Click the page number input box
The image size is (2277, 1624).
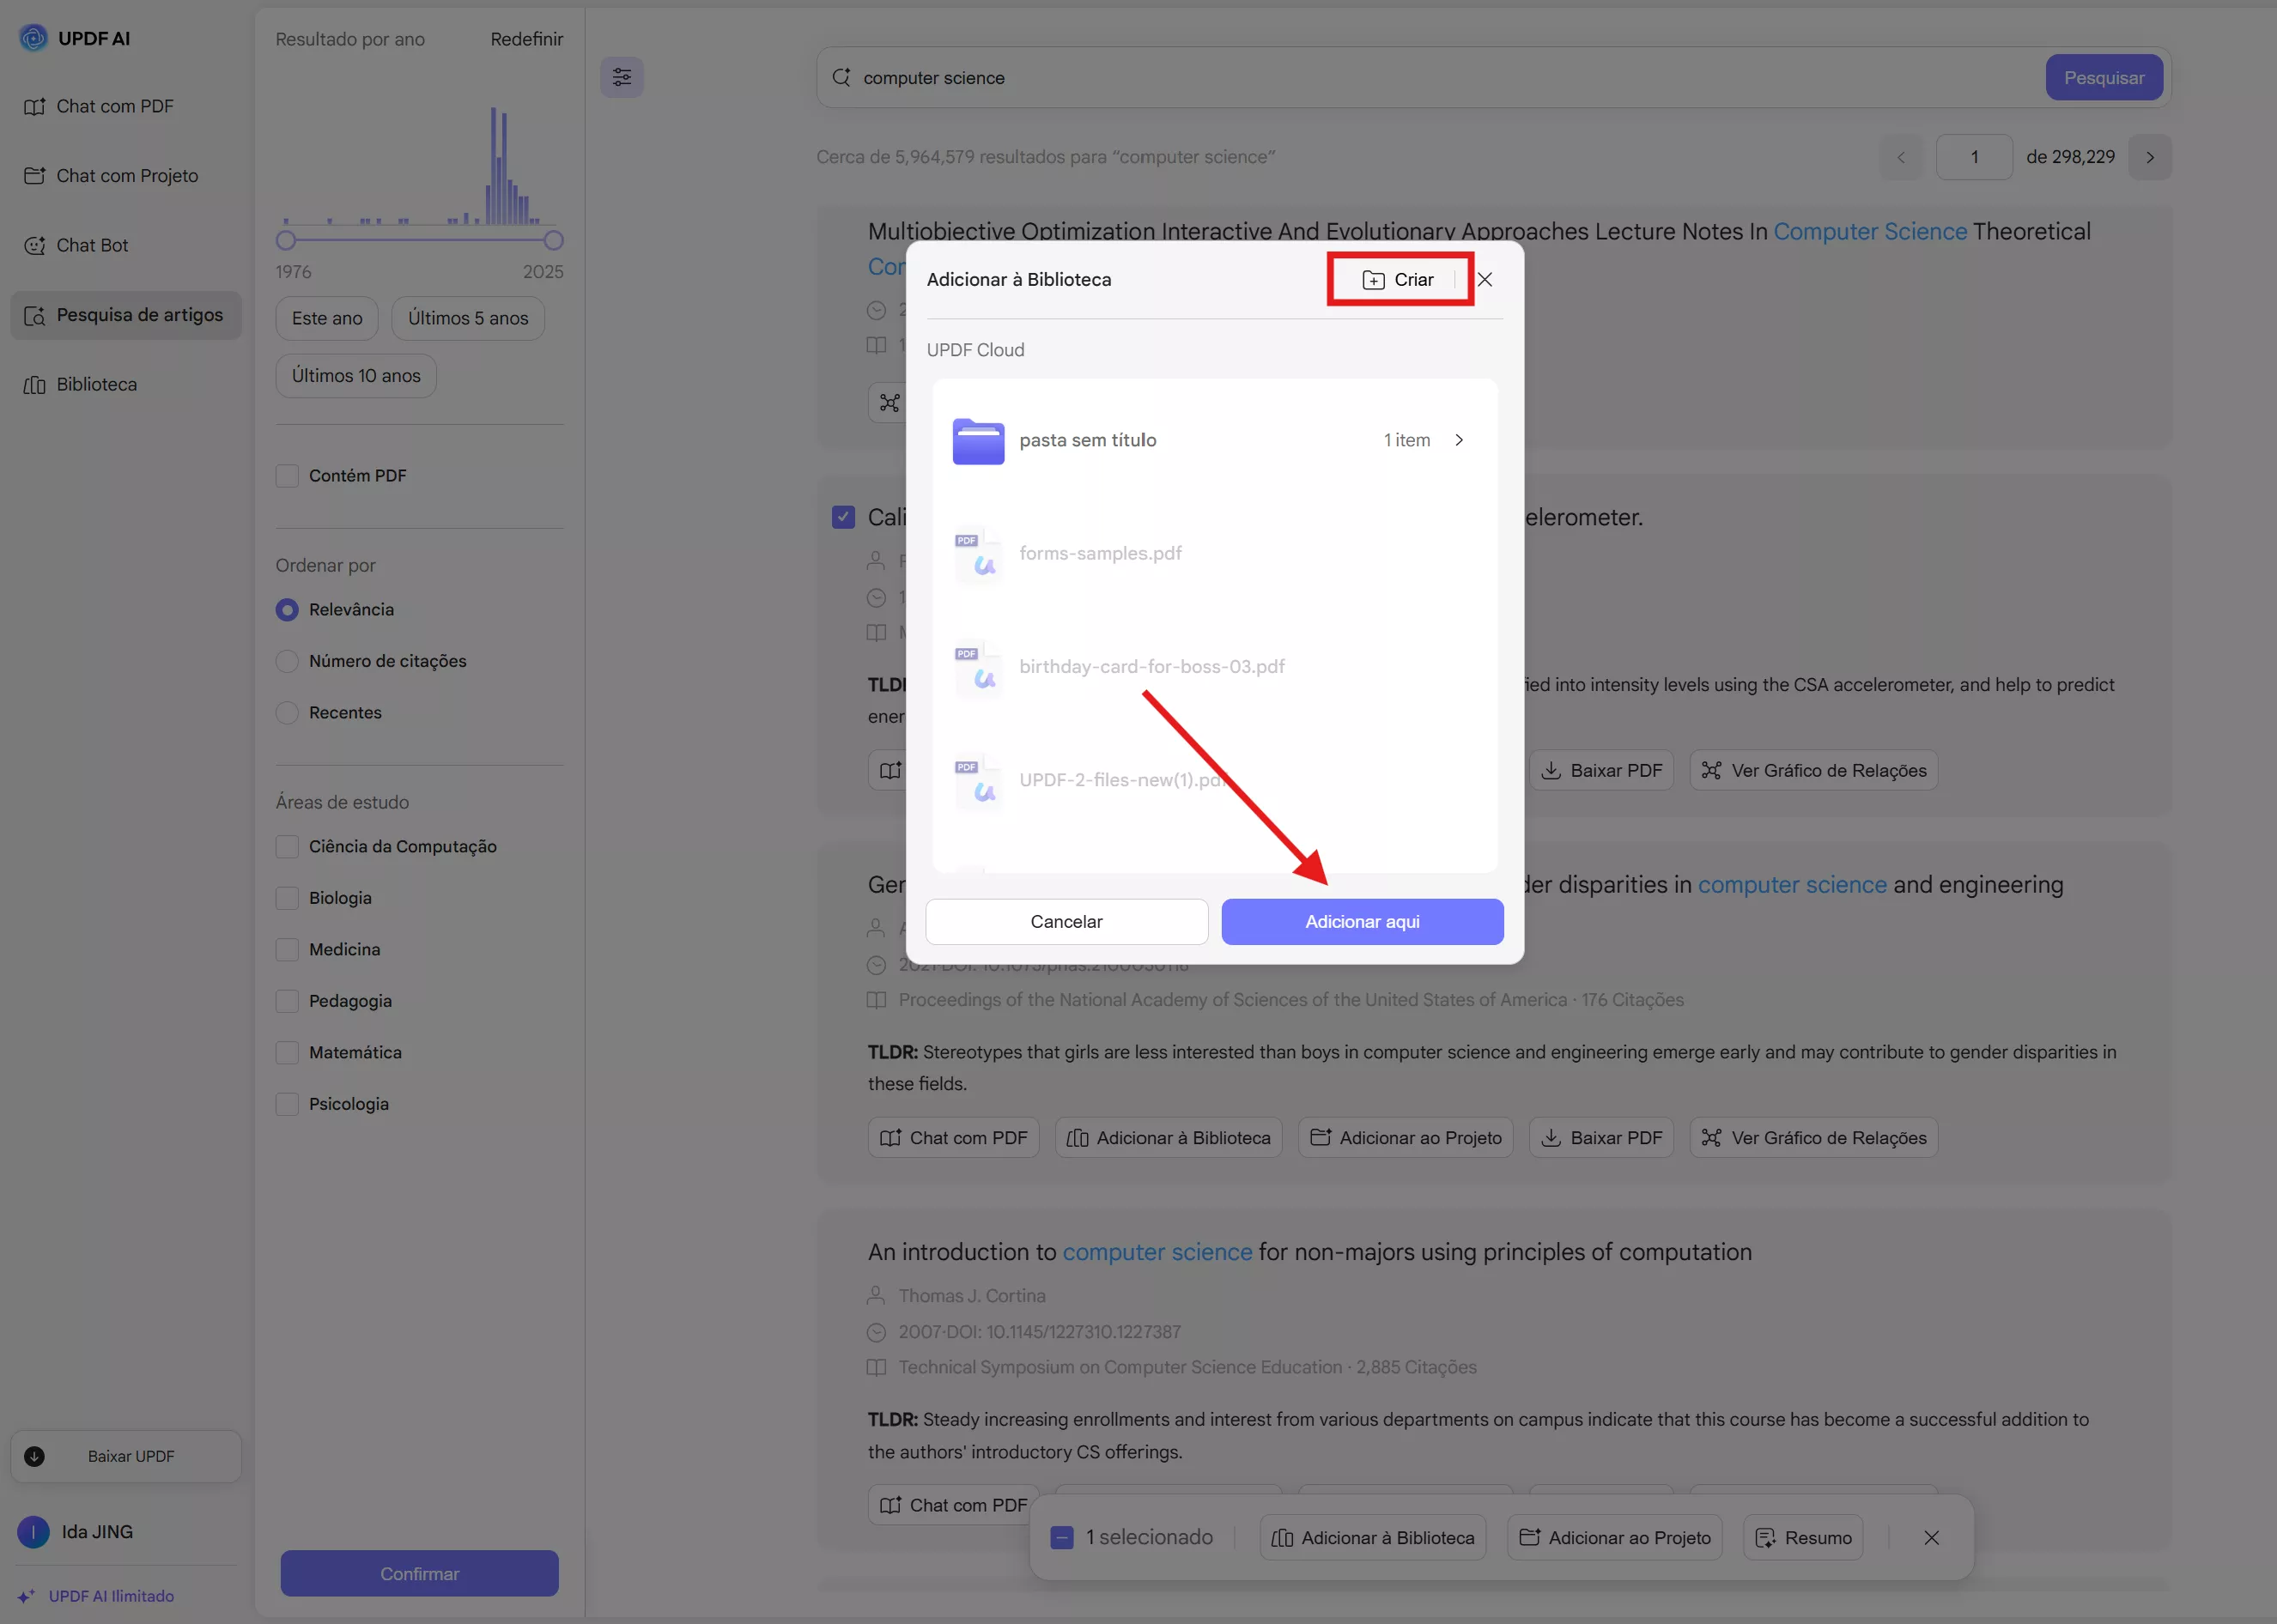[x=1974, y=157]
